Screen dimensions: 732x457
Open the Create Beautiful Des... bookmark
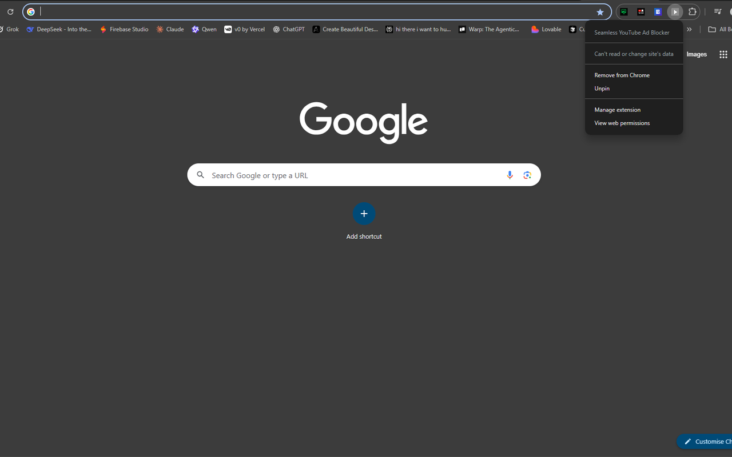[x=345, y=29]
